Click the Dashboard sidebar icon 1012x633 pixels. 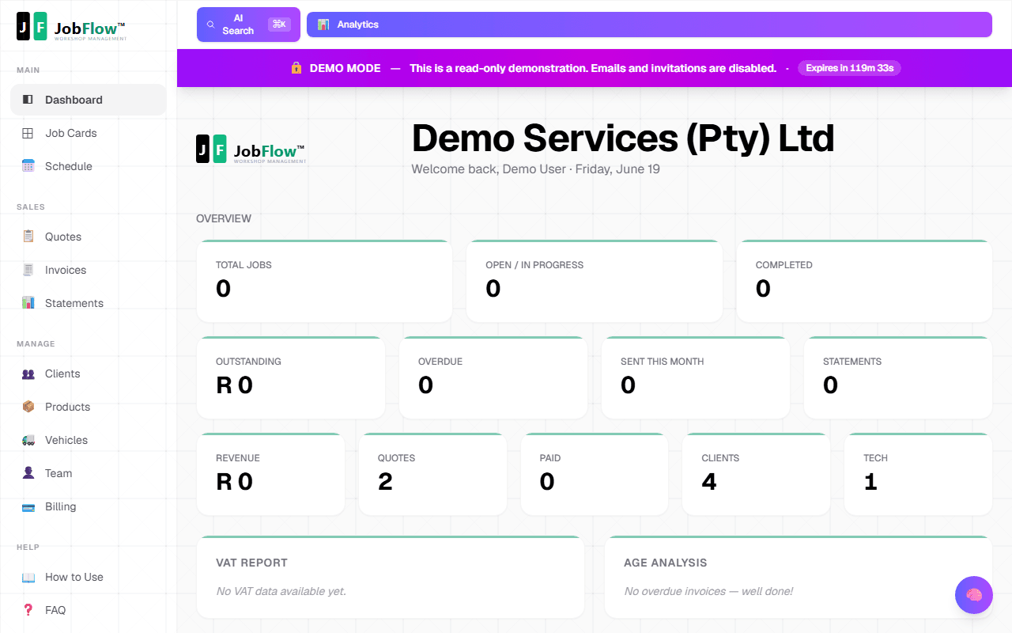(x=28, y=100)
